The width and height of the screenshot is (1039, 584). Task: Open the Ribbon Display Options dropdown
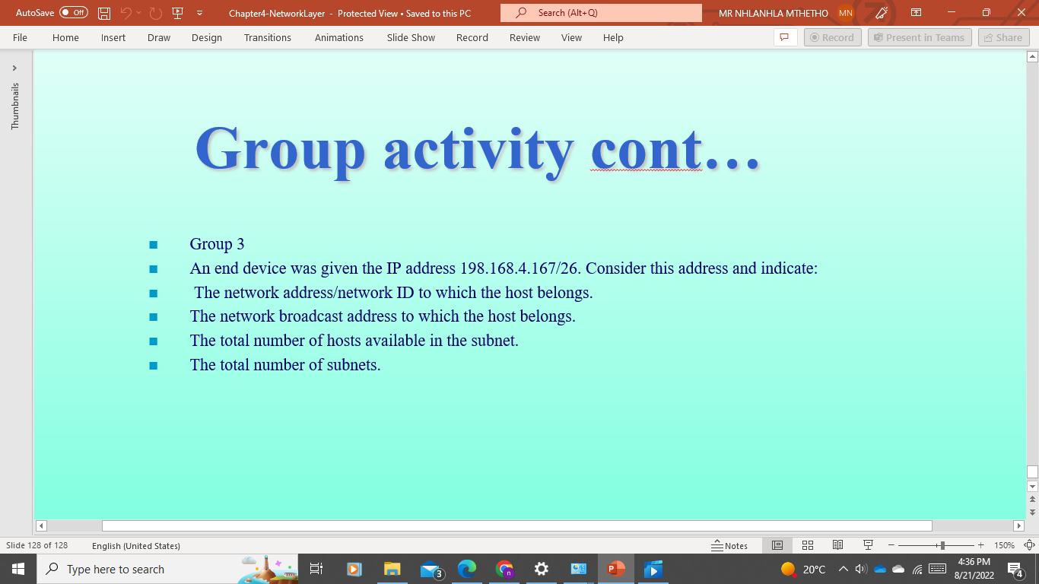917,13
